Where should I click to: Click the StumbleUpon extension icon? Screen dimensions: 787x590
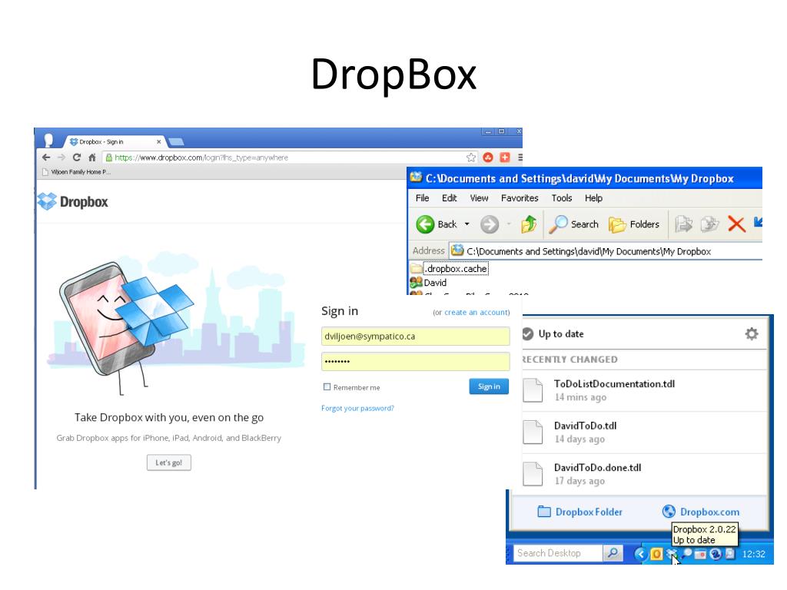[x=488, y=157]
